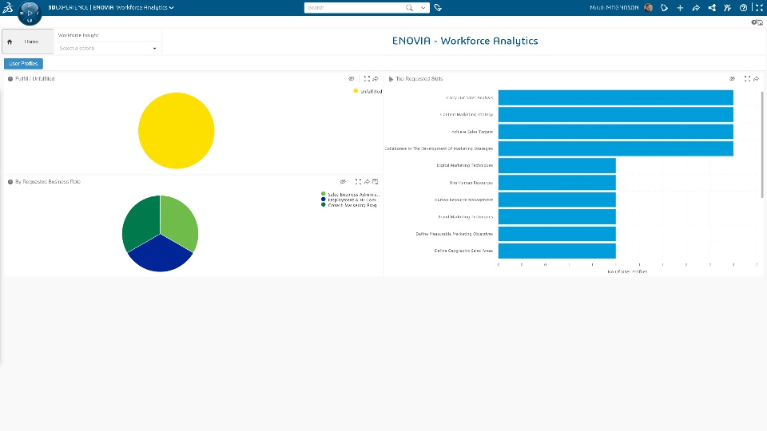Expand the Workforce Analytics title dropdown

click(171, 8)
